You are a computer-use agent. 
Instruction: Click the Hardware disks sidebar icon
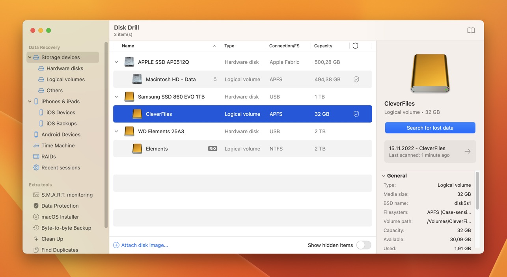tap(41, 68)
